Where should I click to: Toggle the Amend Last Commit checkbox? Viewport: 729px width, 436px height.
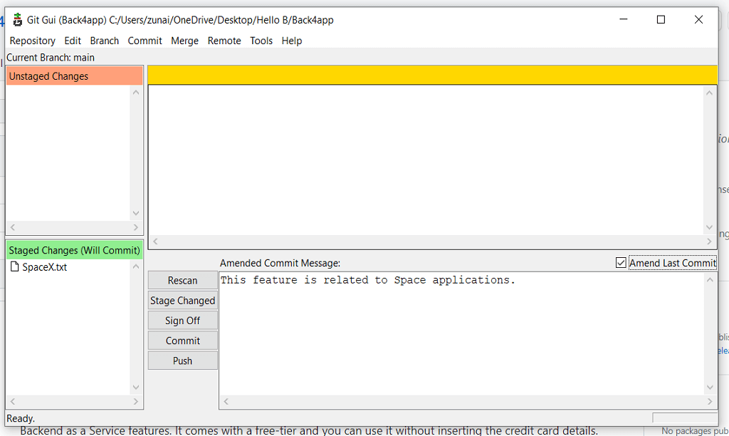[x=621, y=263]
